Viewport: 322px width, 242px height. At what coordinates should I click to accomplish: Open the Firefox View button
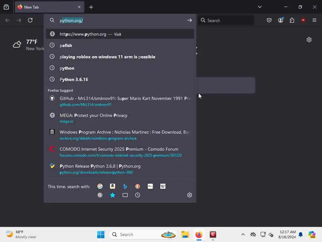pos(6,7)
